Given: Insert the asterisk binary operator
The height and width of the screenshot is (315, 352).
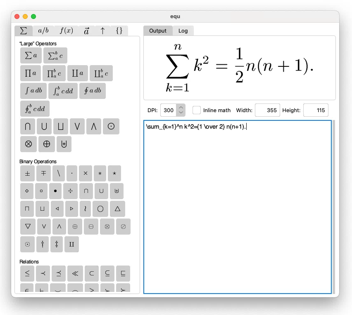Looking at the screenshot, I should (100, 173).
